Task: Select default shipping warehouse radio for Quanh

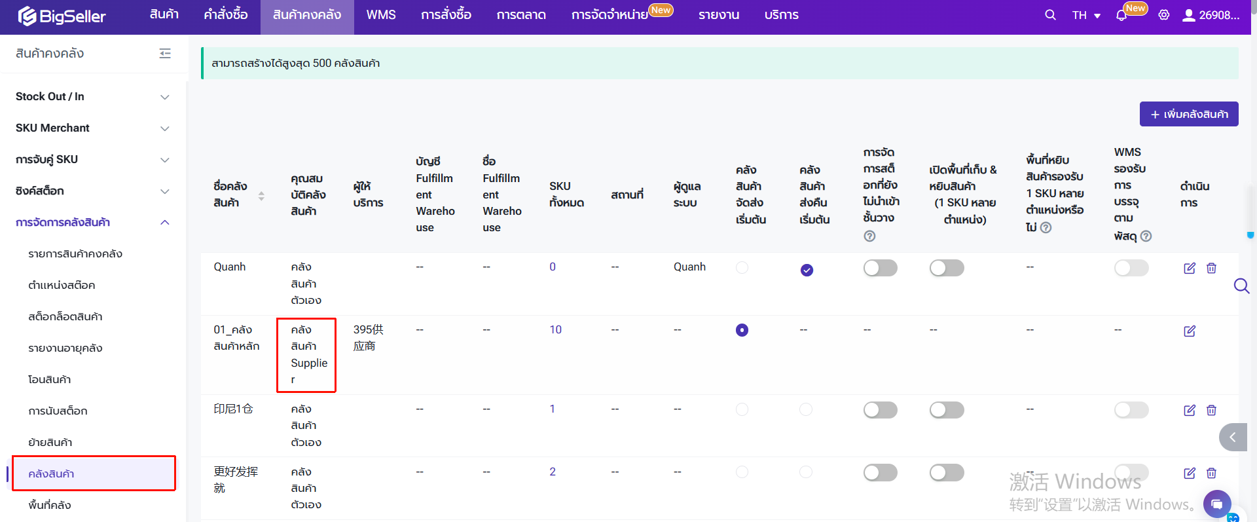Action: [x=742, y=267]
